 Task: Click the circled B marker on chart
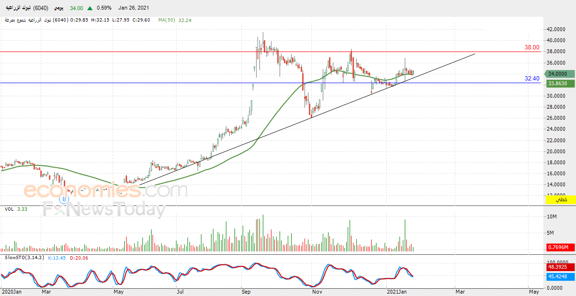(64, 199)
